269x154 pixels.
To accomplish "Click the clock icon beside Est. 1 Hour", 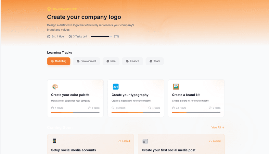I will click(x=49, y=37).
